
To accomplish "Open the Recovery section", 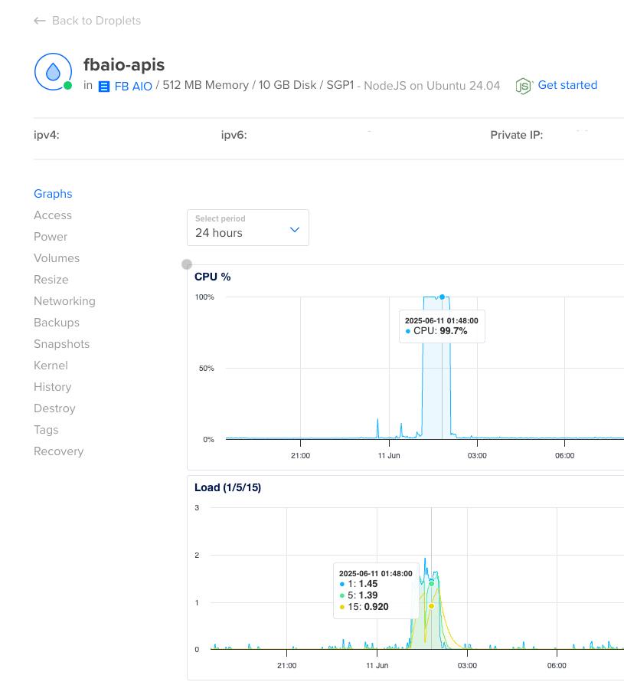I will (58, 451).
